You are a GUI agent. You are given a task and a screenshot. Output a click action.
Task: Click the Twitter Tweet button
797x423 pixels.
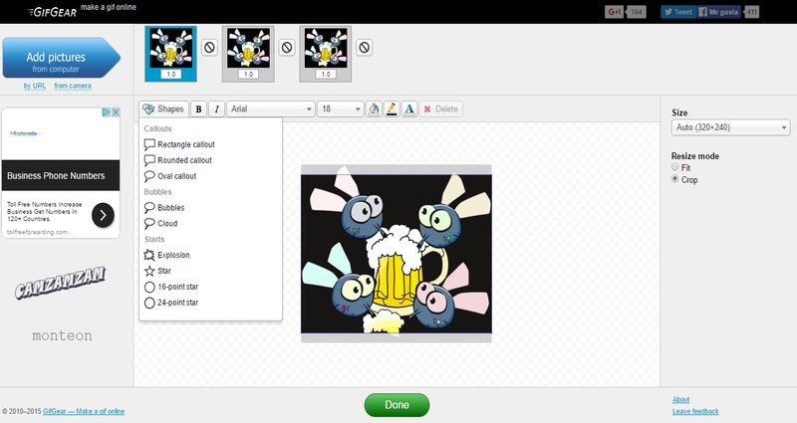(x=678, y=12)
